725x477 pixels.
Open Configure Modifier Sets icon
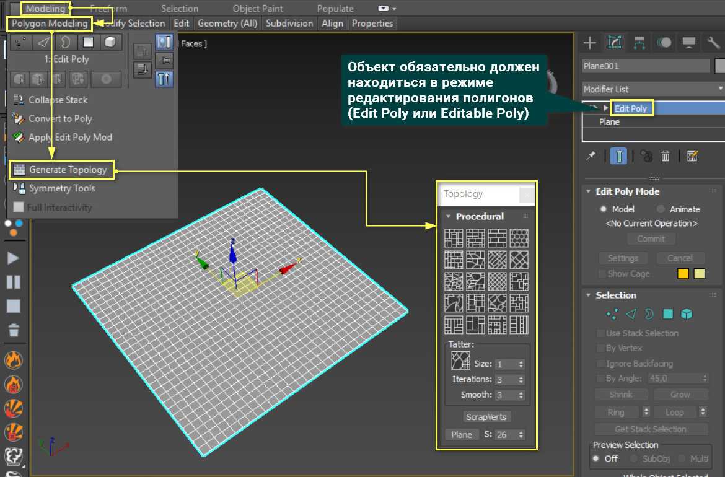tap(693, 155)
